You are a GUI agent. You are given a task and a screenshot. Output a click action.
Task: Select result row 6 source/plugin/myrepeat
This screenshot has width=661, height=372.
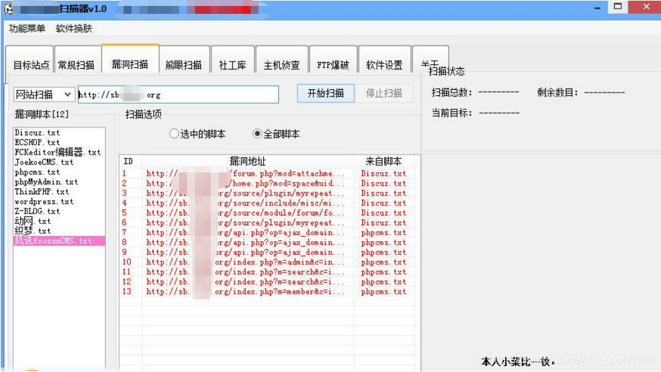click(x=270, y=223)
